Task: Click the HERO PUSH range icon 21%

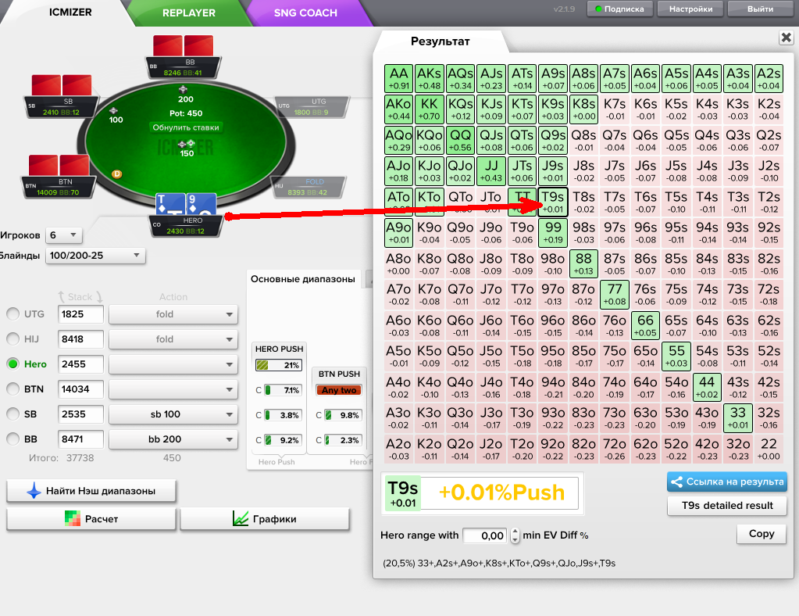Action: point(279,365)
